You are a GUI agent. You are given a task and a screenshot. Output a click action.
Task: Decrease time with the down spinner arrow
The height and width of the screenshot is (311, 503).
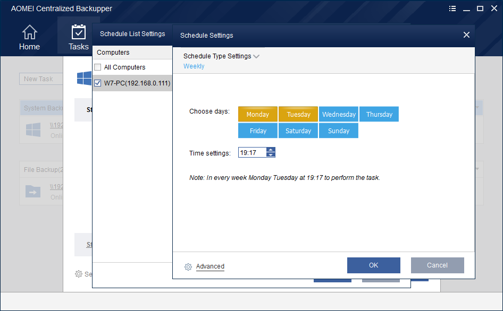pyautogui.click(x=271, y=154)
